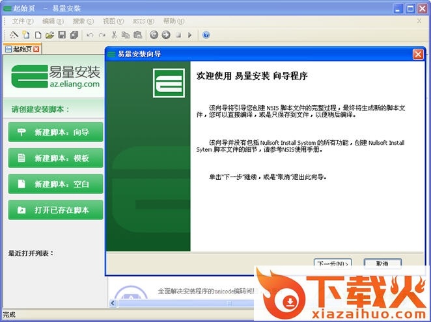Click the save all icon
The width and height of the screenshot is (431, 322).
74,35
